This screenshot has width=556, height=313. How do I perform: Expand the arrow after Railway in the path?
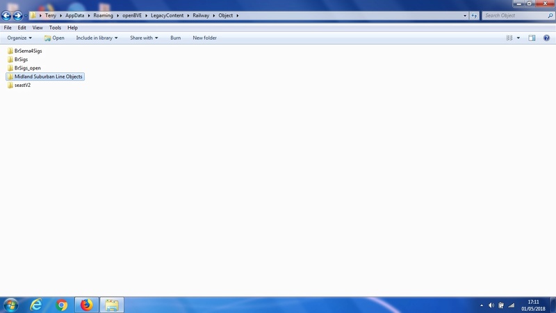point(214,15)
